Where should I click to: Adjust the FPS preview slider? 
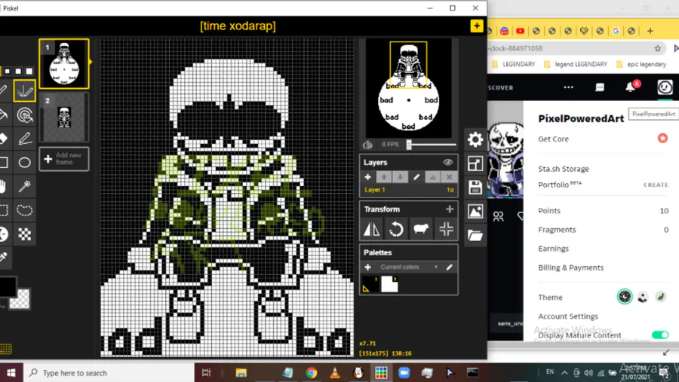pos(432,145)
